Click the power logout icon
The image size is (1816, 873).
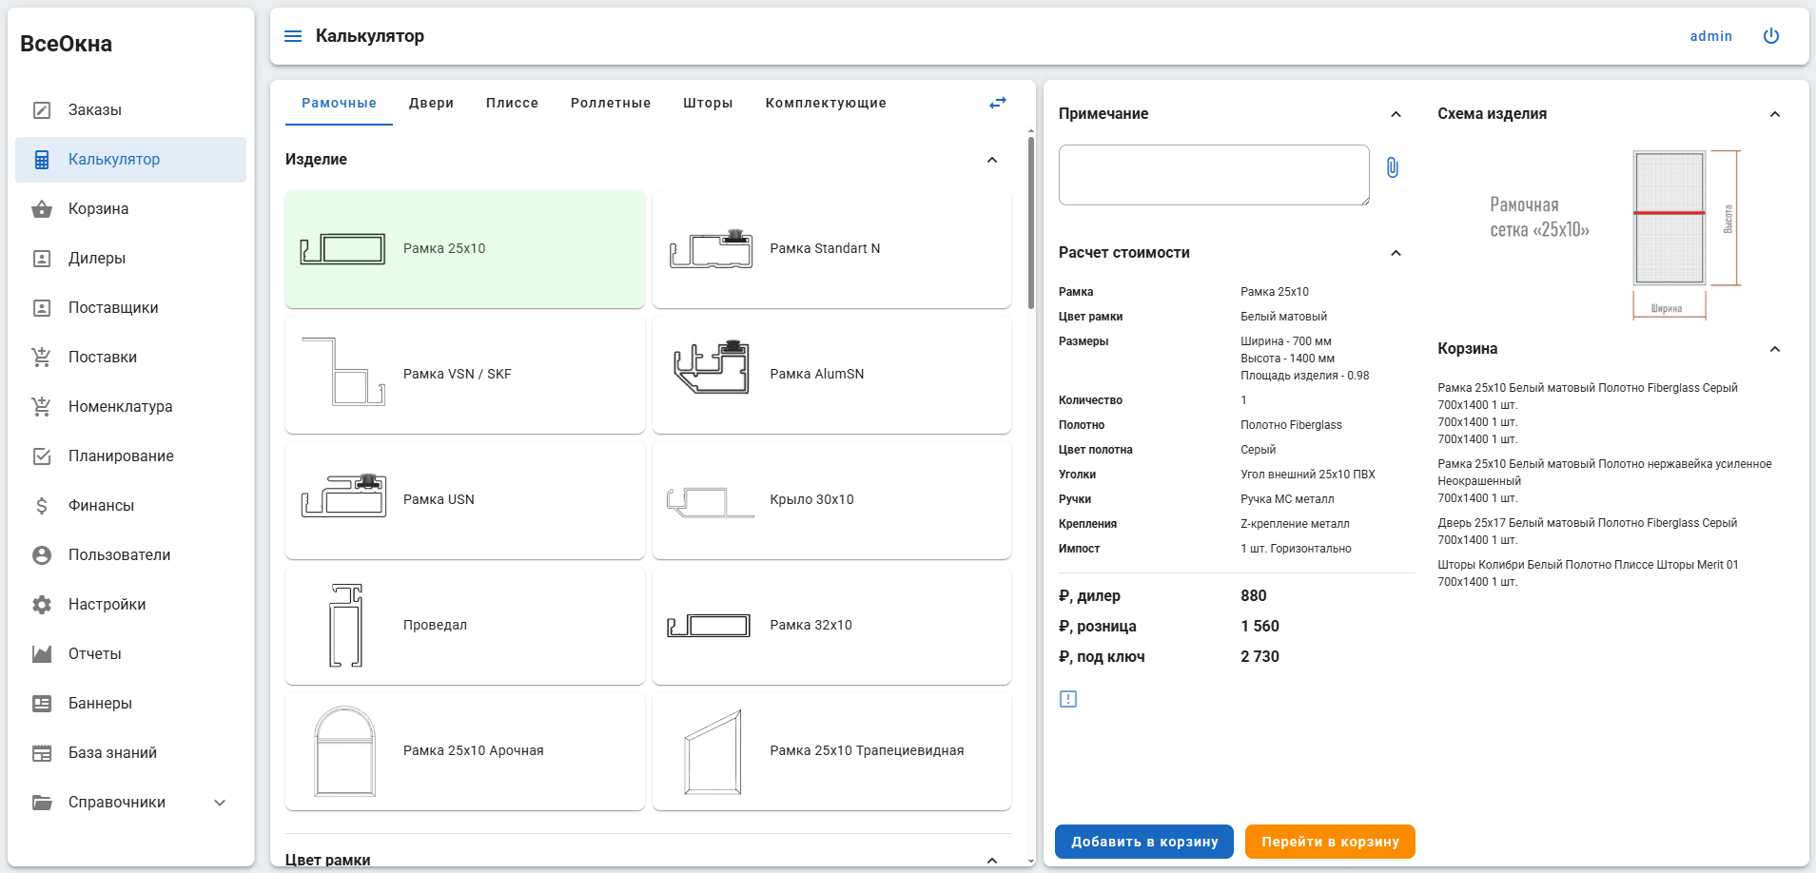click(1771, 36)
